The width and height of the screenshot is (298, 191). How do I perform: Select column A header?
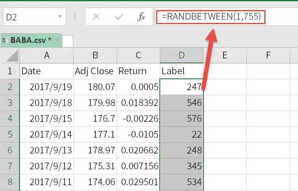pos(47,55)
